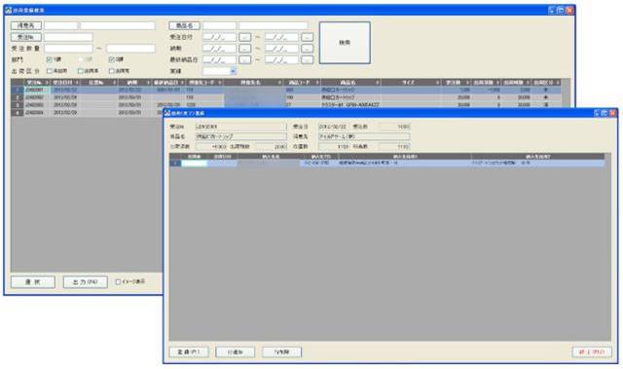
Task: Click the large 検索 search button
Action: coord(345,43)
